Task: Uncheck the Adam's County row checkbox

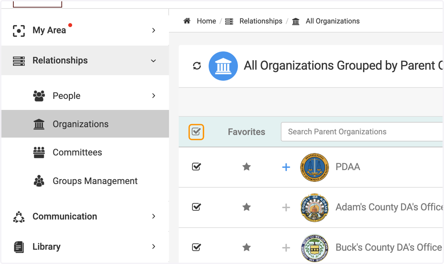Action: [x=196, y=207]
